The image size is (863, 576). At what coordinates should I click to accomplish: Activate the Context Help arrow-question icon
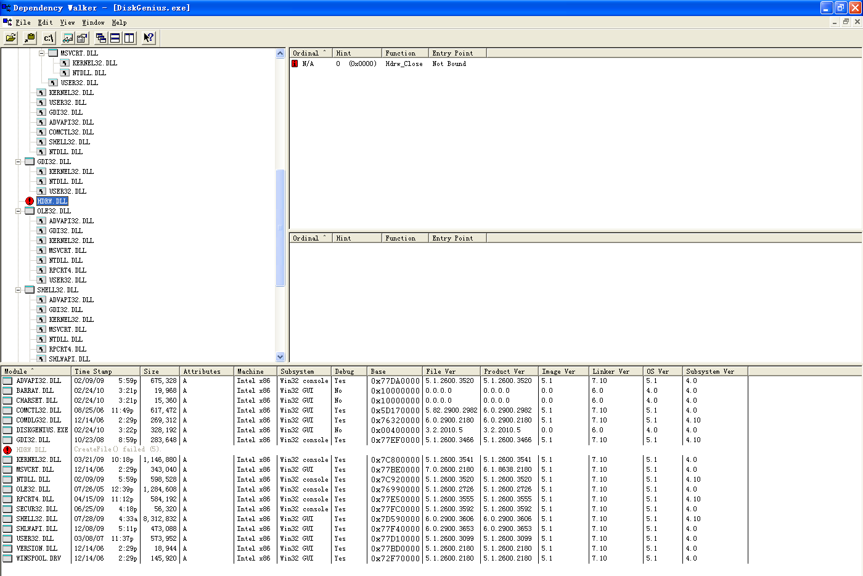[149, 38]
